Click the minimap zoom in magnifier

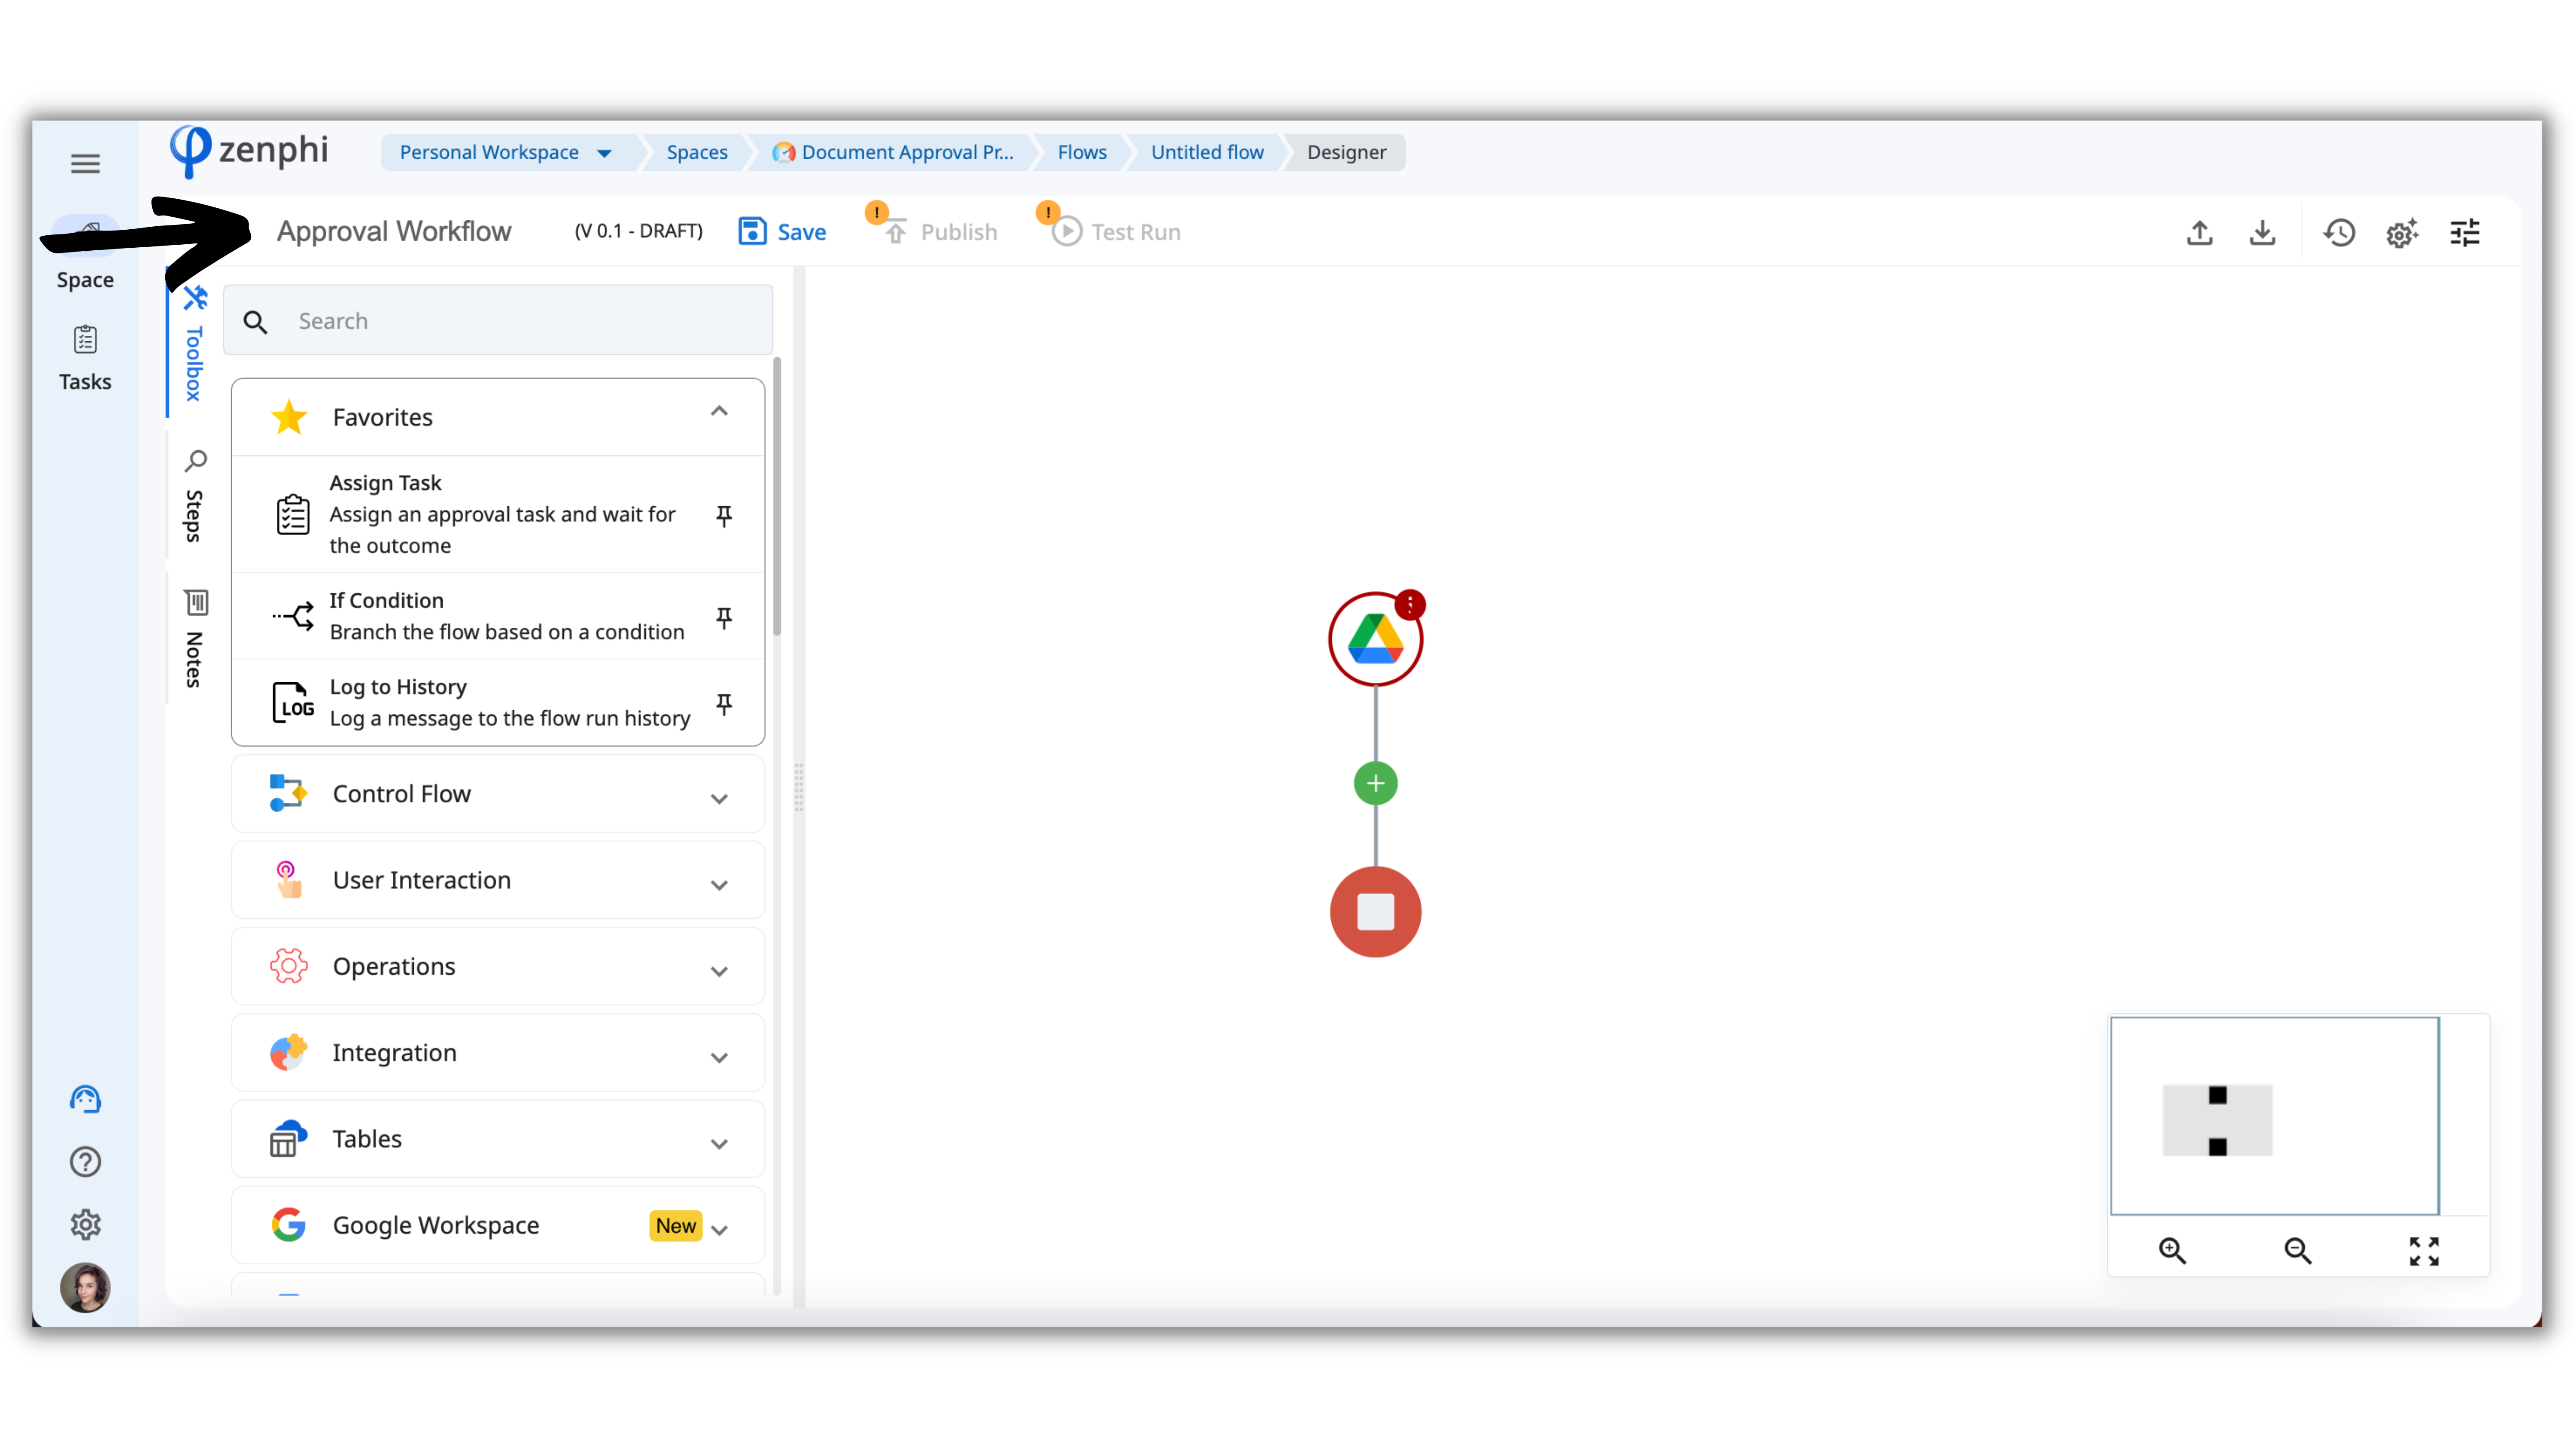click(2172, 1250)
